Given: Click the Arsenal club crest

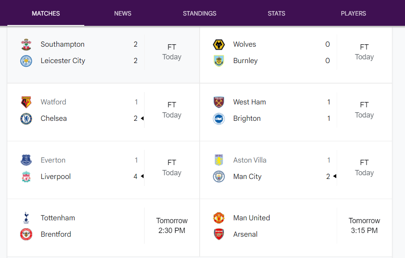Looking at the screenshot, I should coord(219,234).
